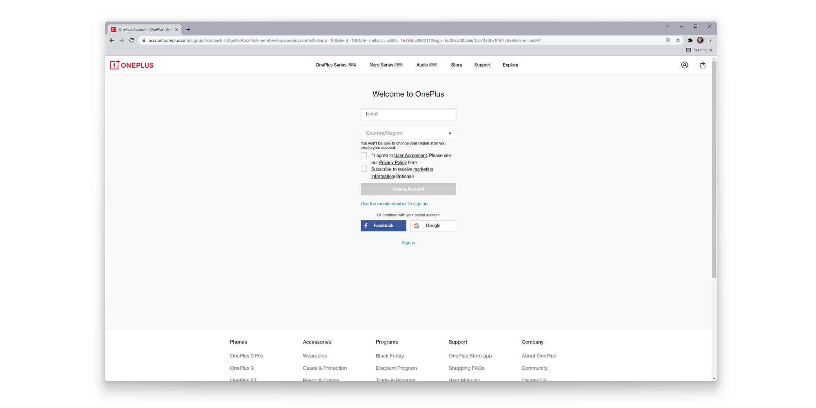Viewport: 816px width, 408px height.
Task: Open new browser tab with plus icon
Action: point(188,29)
